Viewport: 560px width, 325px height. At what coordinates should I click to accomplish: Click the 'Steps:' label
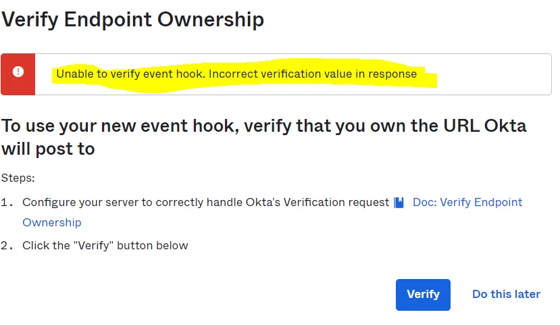click(x=18, y=178)
